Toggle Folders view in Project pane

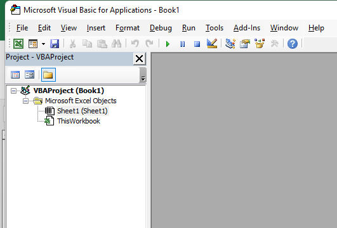[x=48, y=75]
